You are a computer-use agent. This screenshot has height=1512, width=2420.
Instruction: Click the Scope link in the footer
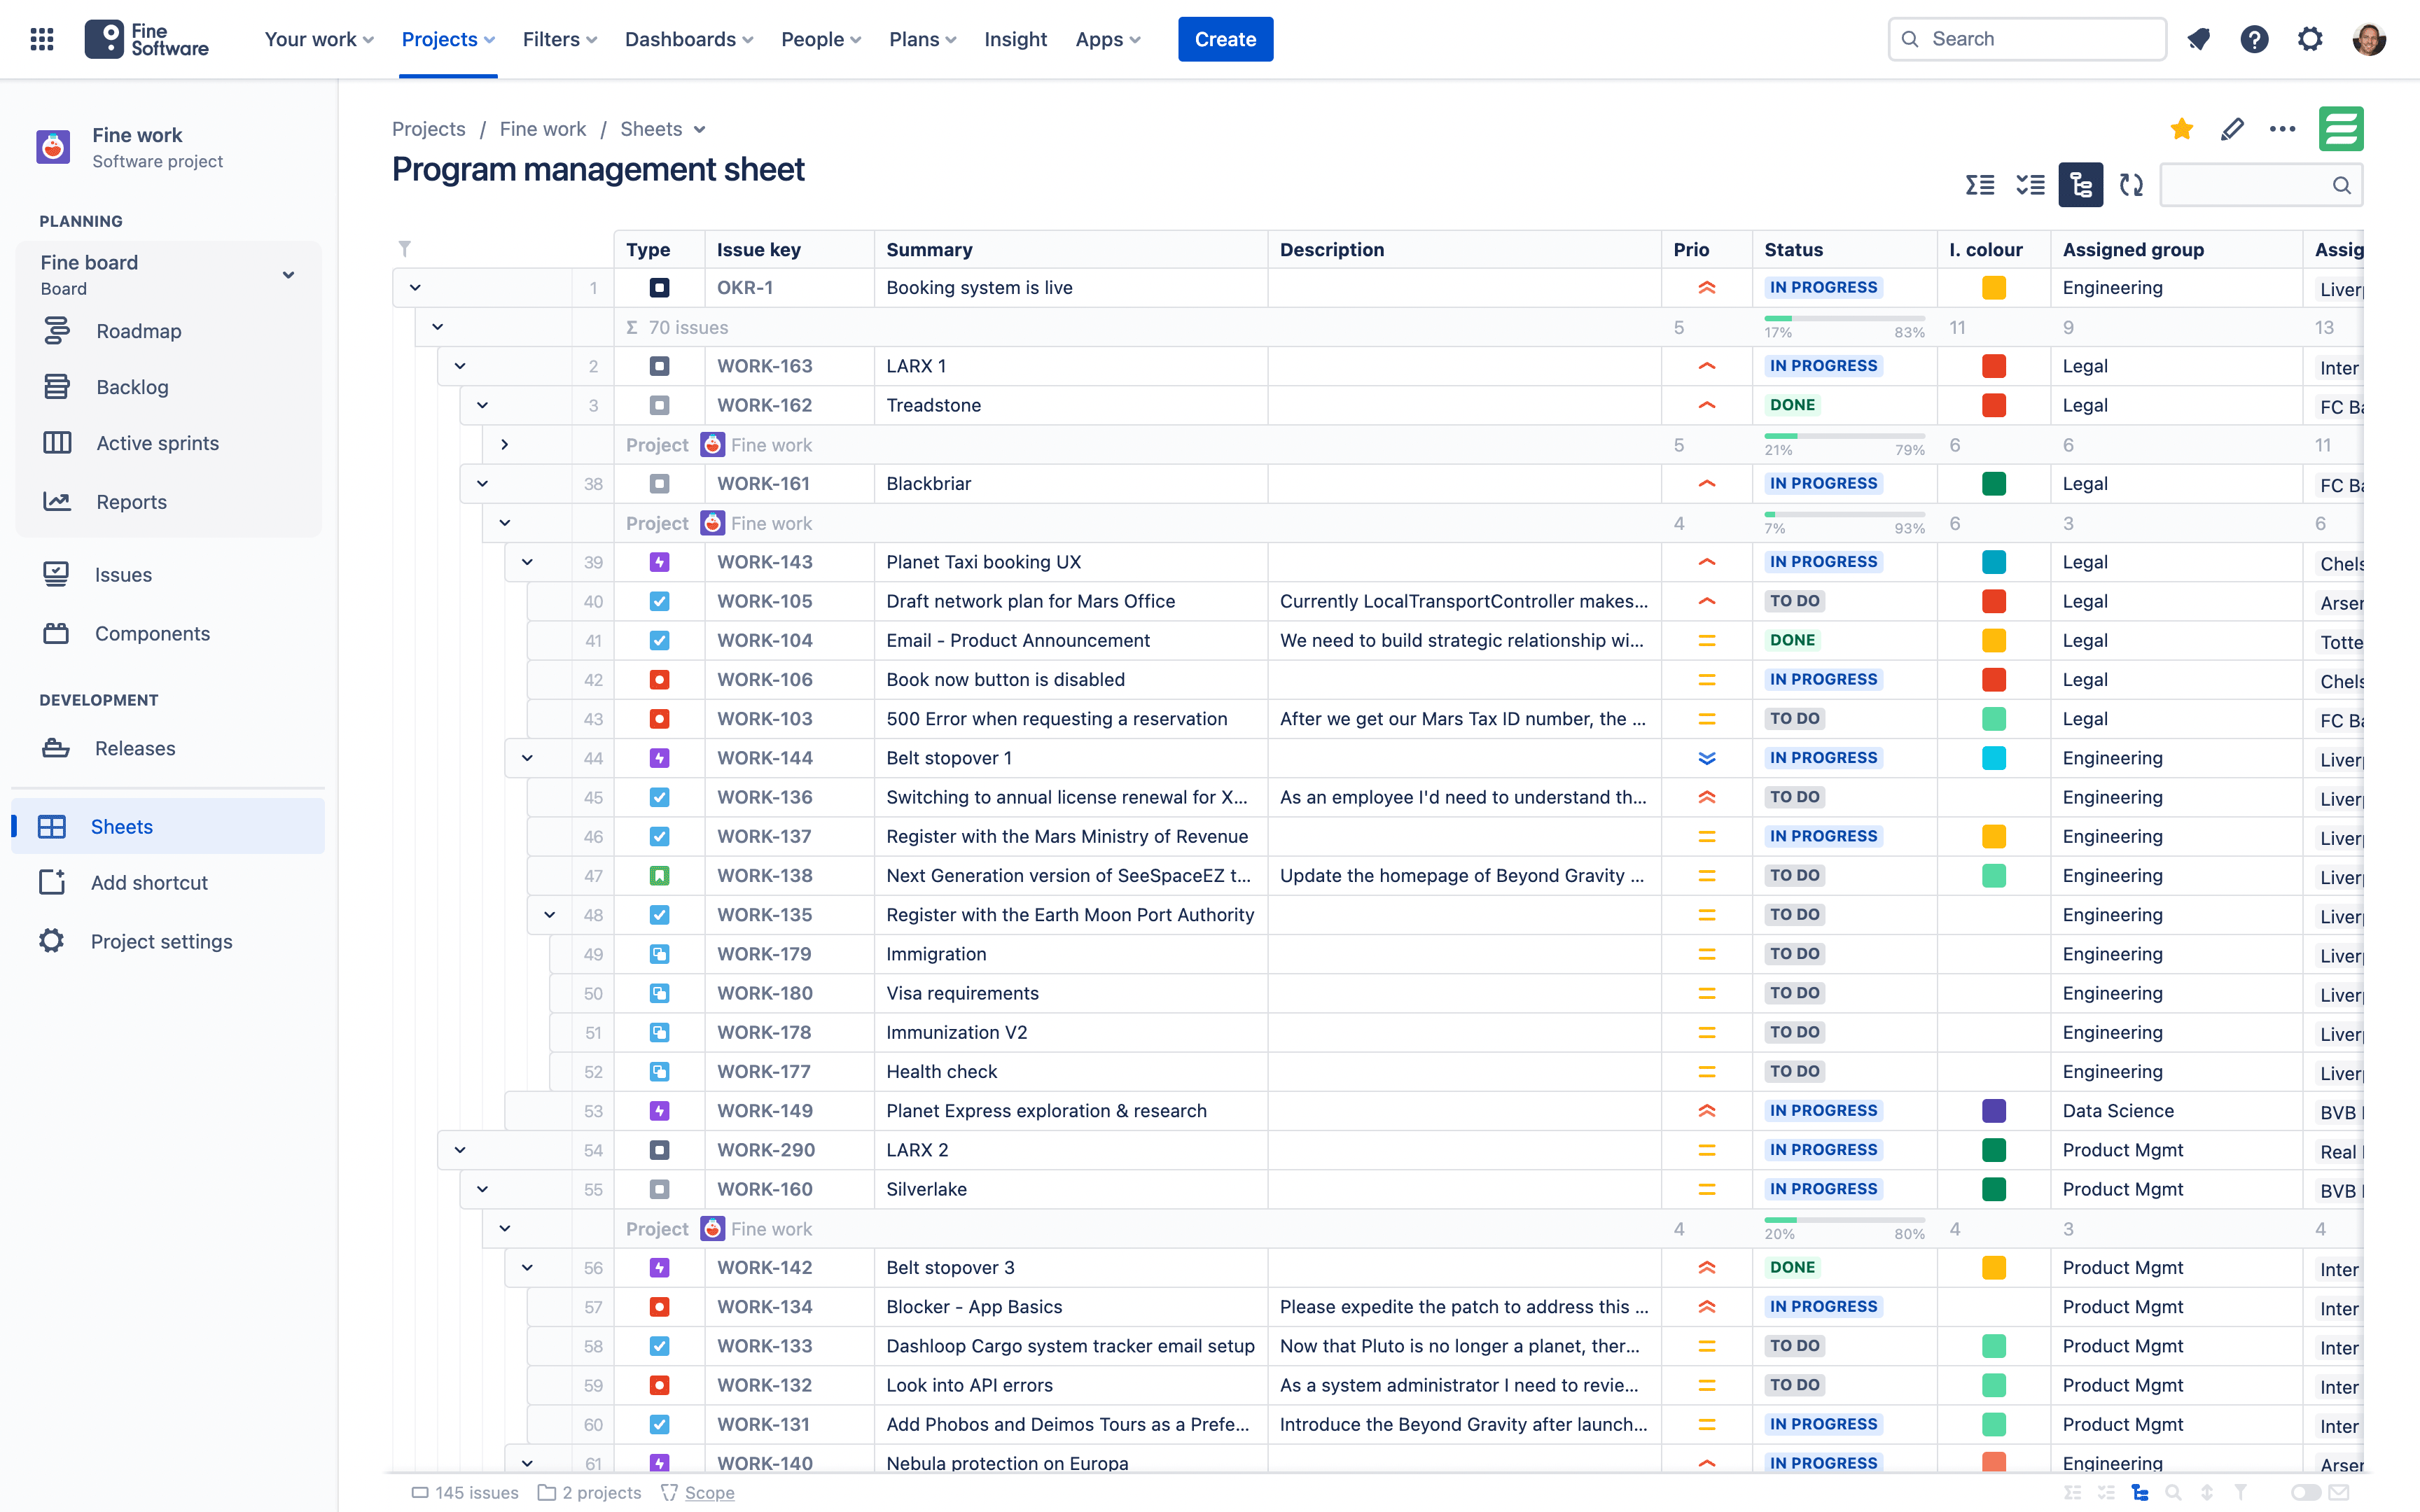tap(709, 1492)
